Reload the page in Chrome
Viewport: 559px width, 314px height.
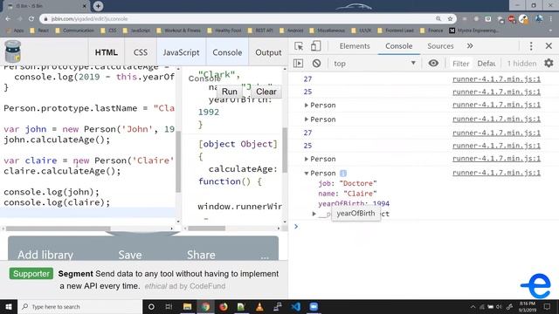tap(31, 18)
